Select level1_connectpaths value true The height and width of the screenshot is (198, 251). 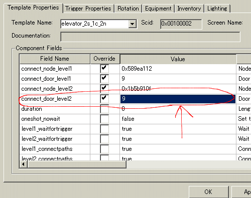178,149
